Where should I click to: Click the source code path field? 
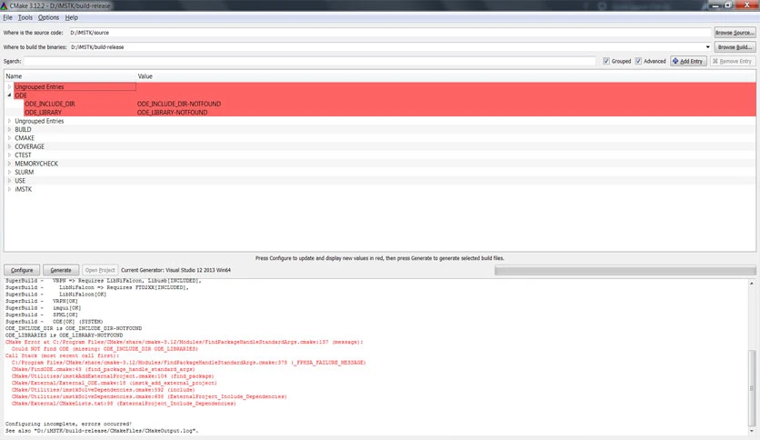(x=389, y=33)
